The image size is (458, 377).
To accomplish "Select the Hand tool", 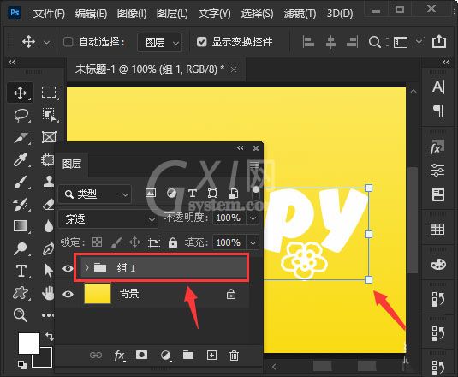I will [49, 293].
